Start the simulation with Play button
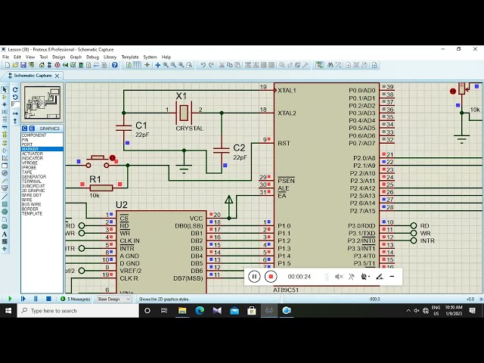The height and width of the screenshot is (363, 484). click(10, 299)
